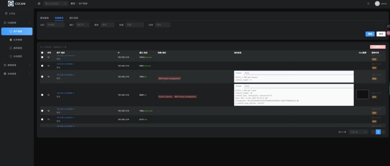The width and height of the screenshot is (390, 166).
Task: Open the web screenshot thumbnail in row 15
Action: pyautogui.click(x=363, y=94)
